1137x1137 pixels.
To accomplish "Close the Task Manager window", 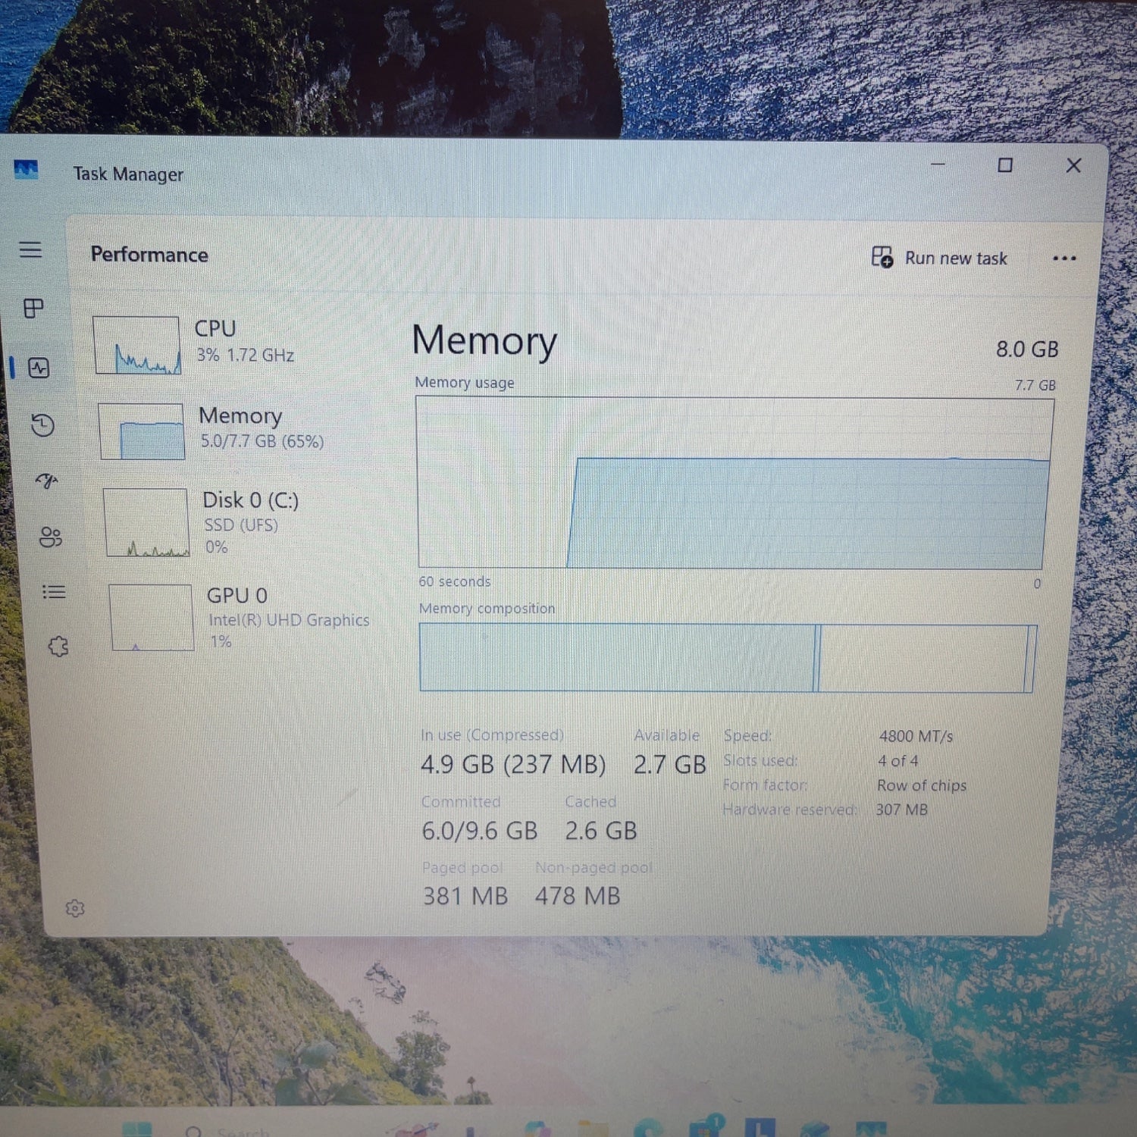I will [1073, 165].
